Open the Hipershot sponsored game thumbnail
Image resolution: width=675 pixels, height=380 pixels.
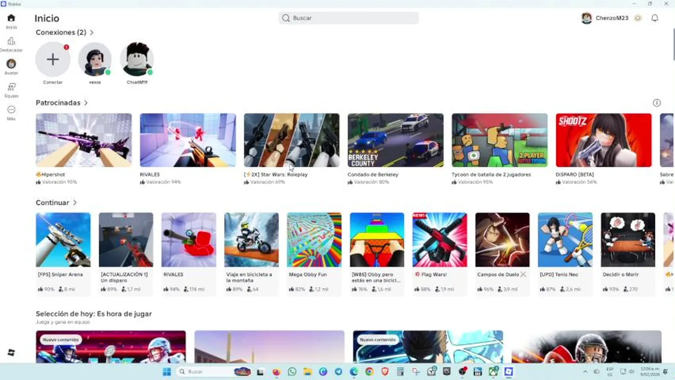pos(83,140)
